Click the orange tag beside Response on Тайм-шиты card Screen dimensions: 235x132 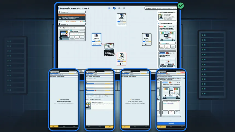170,82
